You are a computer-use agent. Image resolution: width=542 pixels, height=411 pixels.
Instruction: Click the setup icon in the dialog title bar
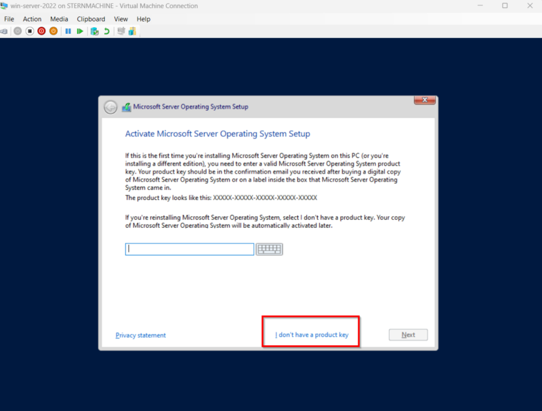click(127, 107)
